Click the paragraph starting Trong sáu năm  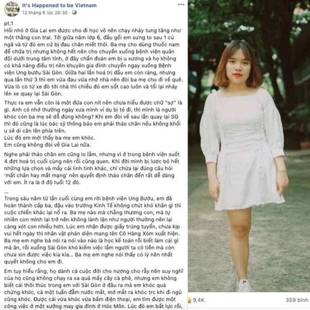93,230
